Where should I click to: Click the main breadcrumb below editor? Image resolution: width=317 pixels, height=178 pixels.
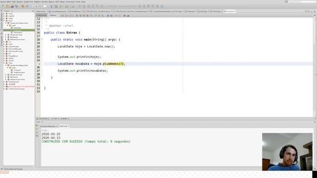pos(55,119)
